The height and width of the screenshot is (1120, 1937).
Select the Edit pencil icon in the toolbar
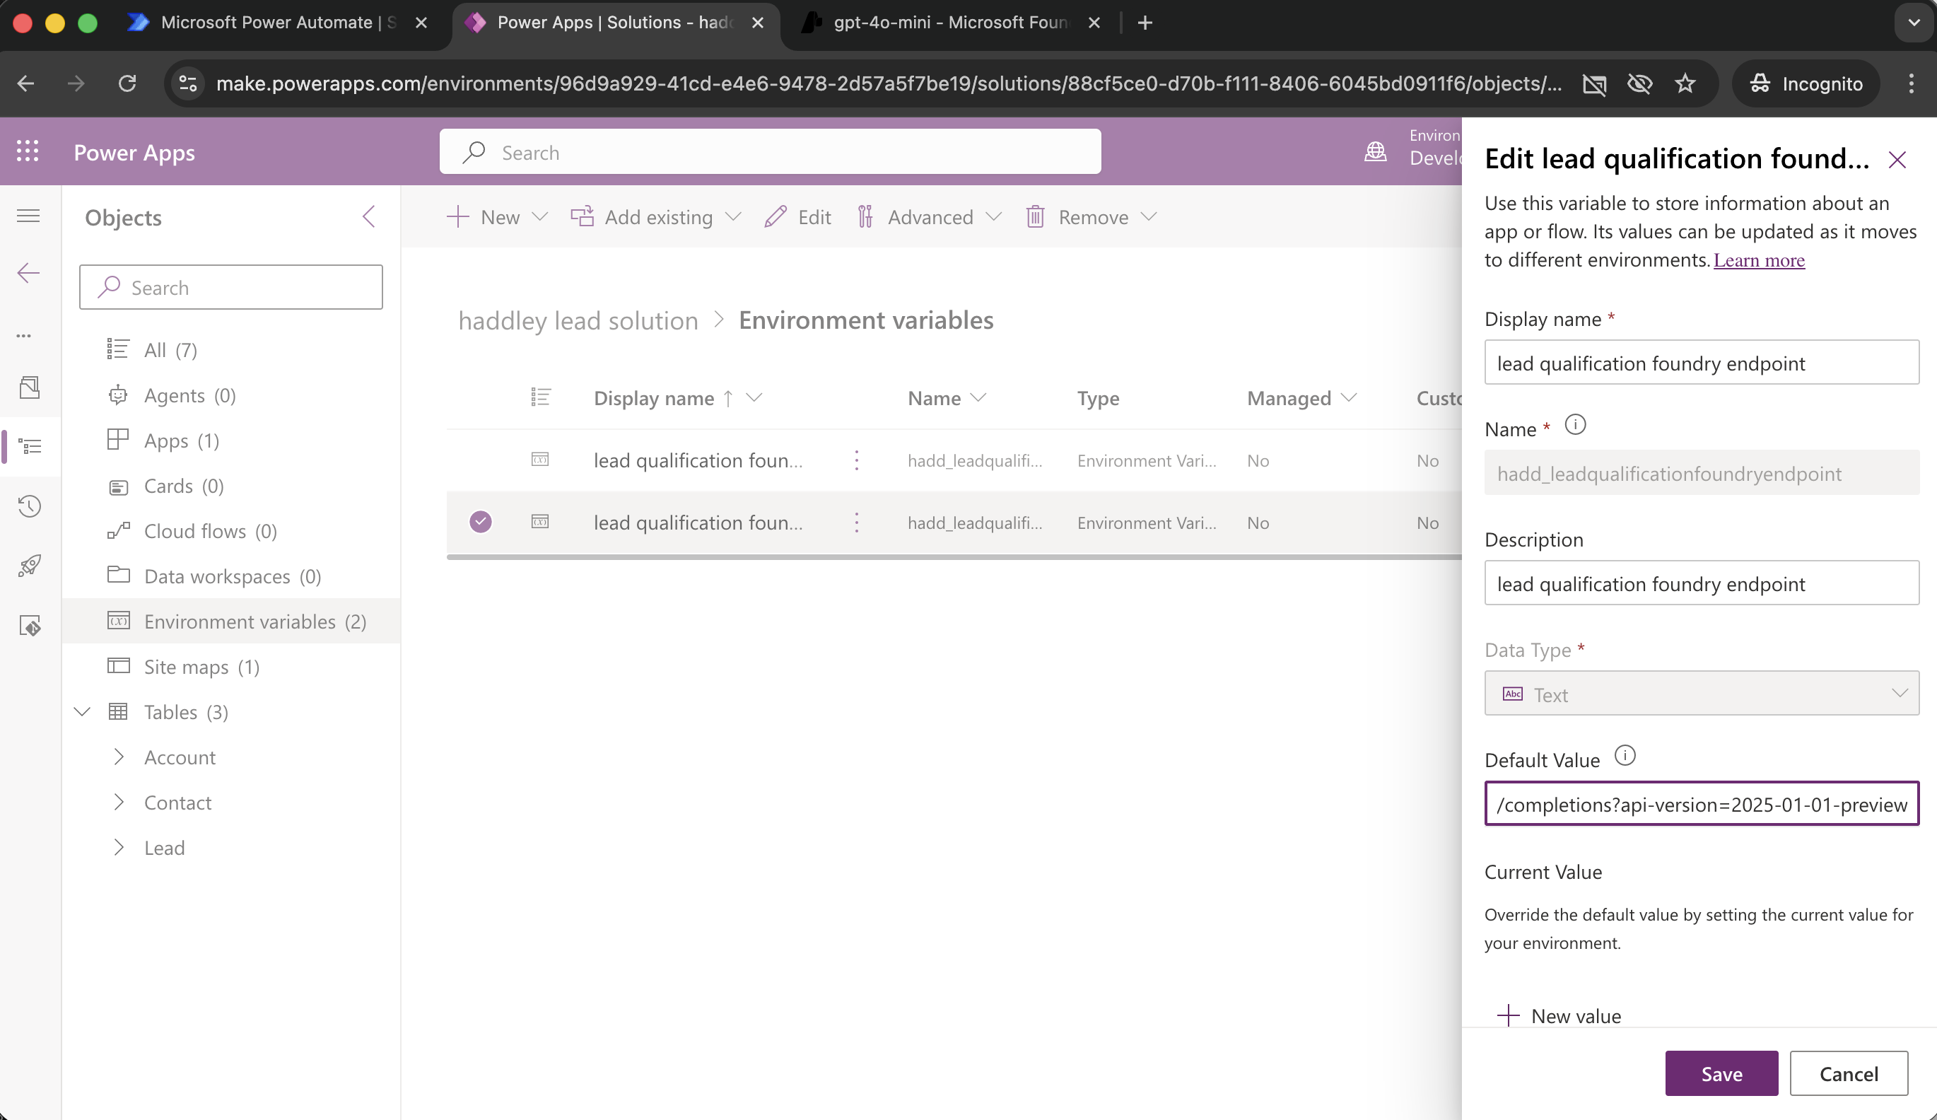[776, 217]
